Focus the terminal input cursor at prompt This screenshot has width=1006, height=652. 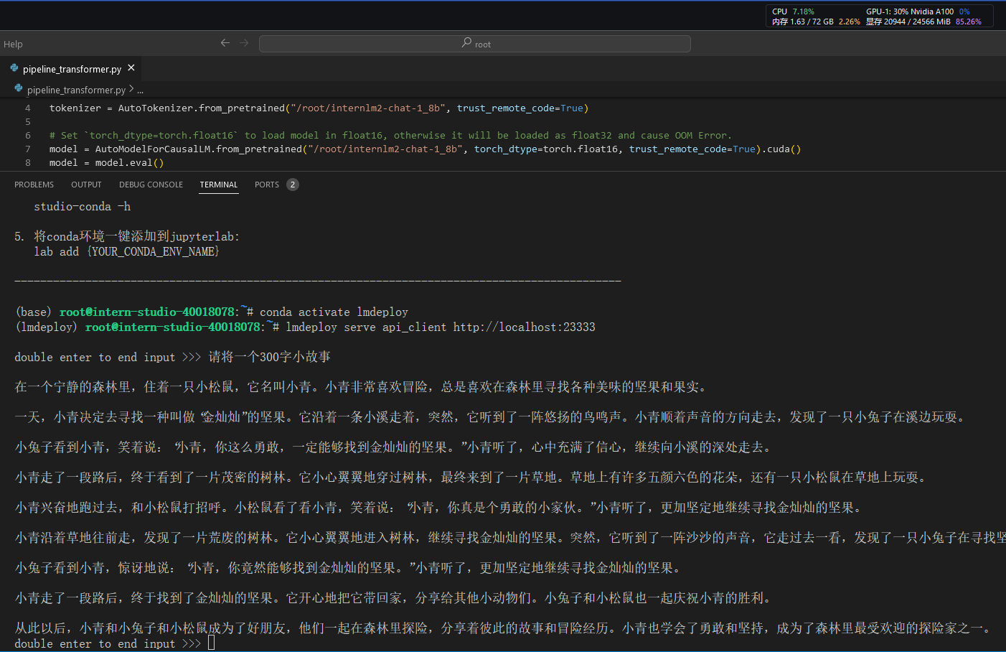(x=211, y=643)
